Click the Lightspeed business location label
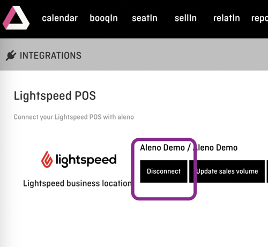This screenshot has height=247, width=268. 77,184
